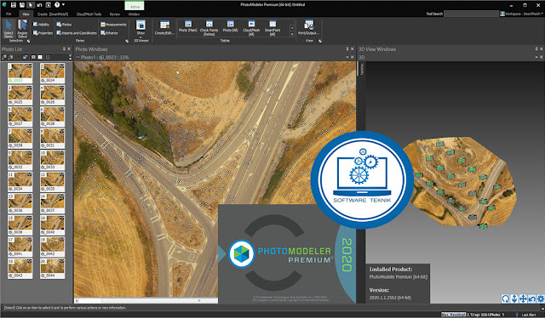Open the File menu
Screen dimensions: 545x318
tap(9, 14)
